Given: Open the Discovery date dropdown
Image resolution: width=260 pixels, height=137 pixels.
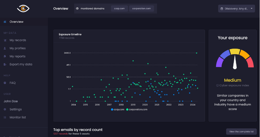Looking at the screenshot, I should tap(236, 9).
